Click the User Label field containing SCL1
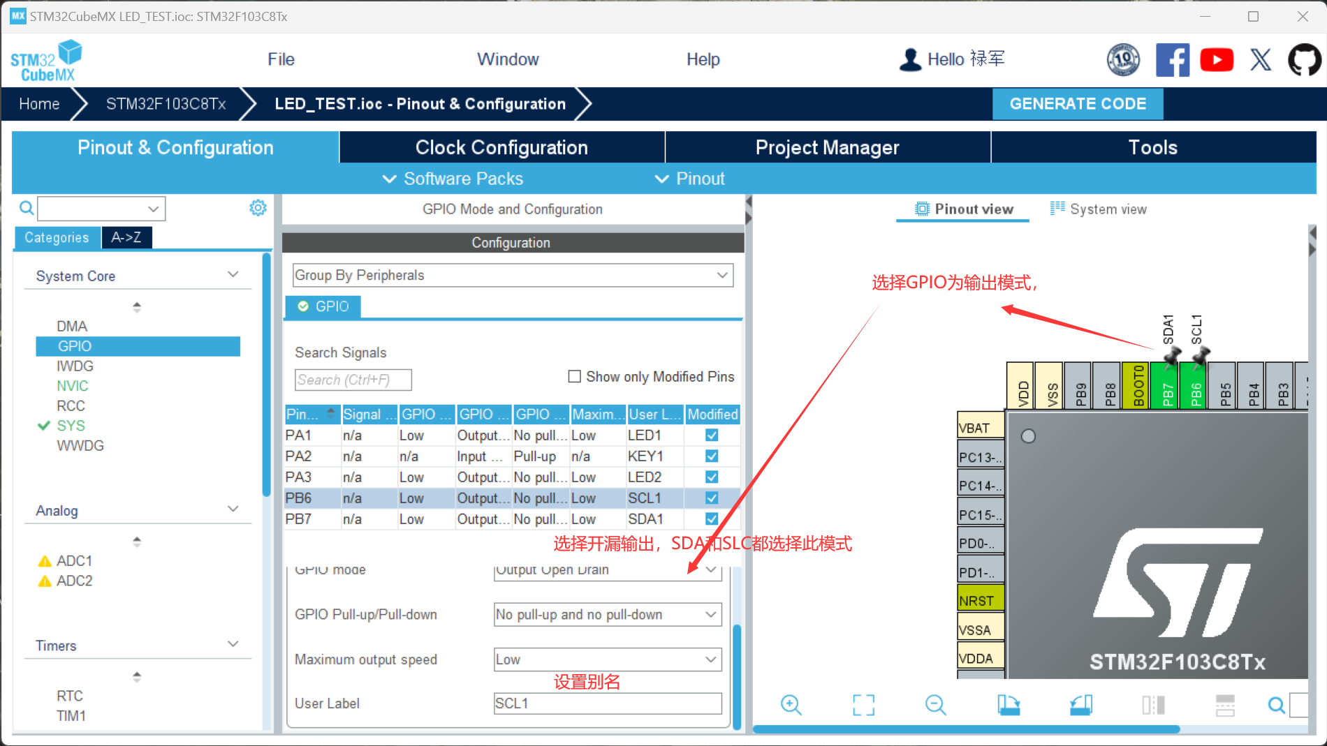The height and width of the screenshot is (746, 1327). click(607, 703)
